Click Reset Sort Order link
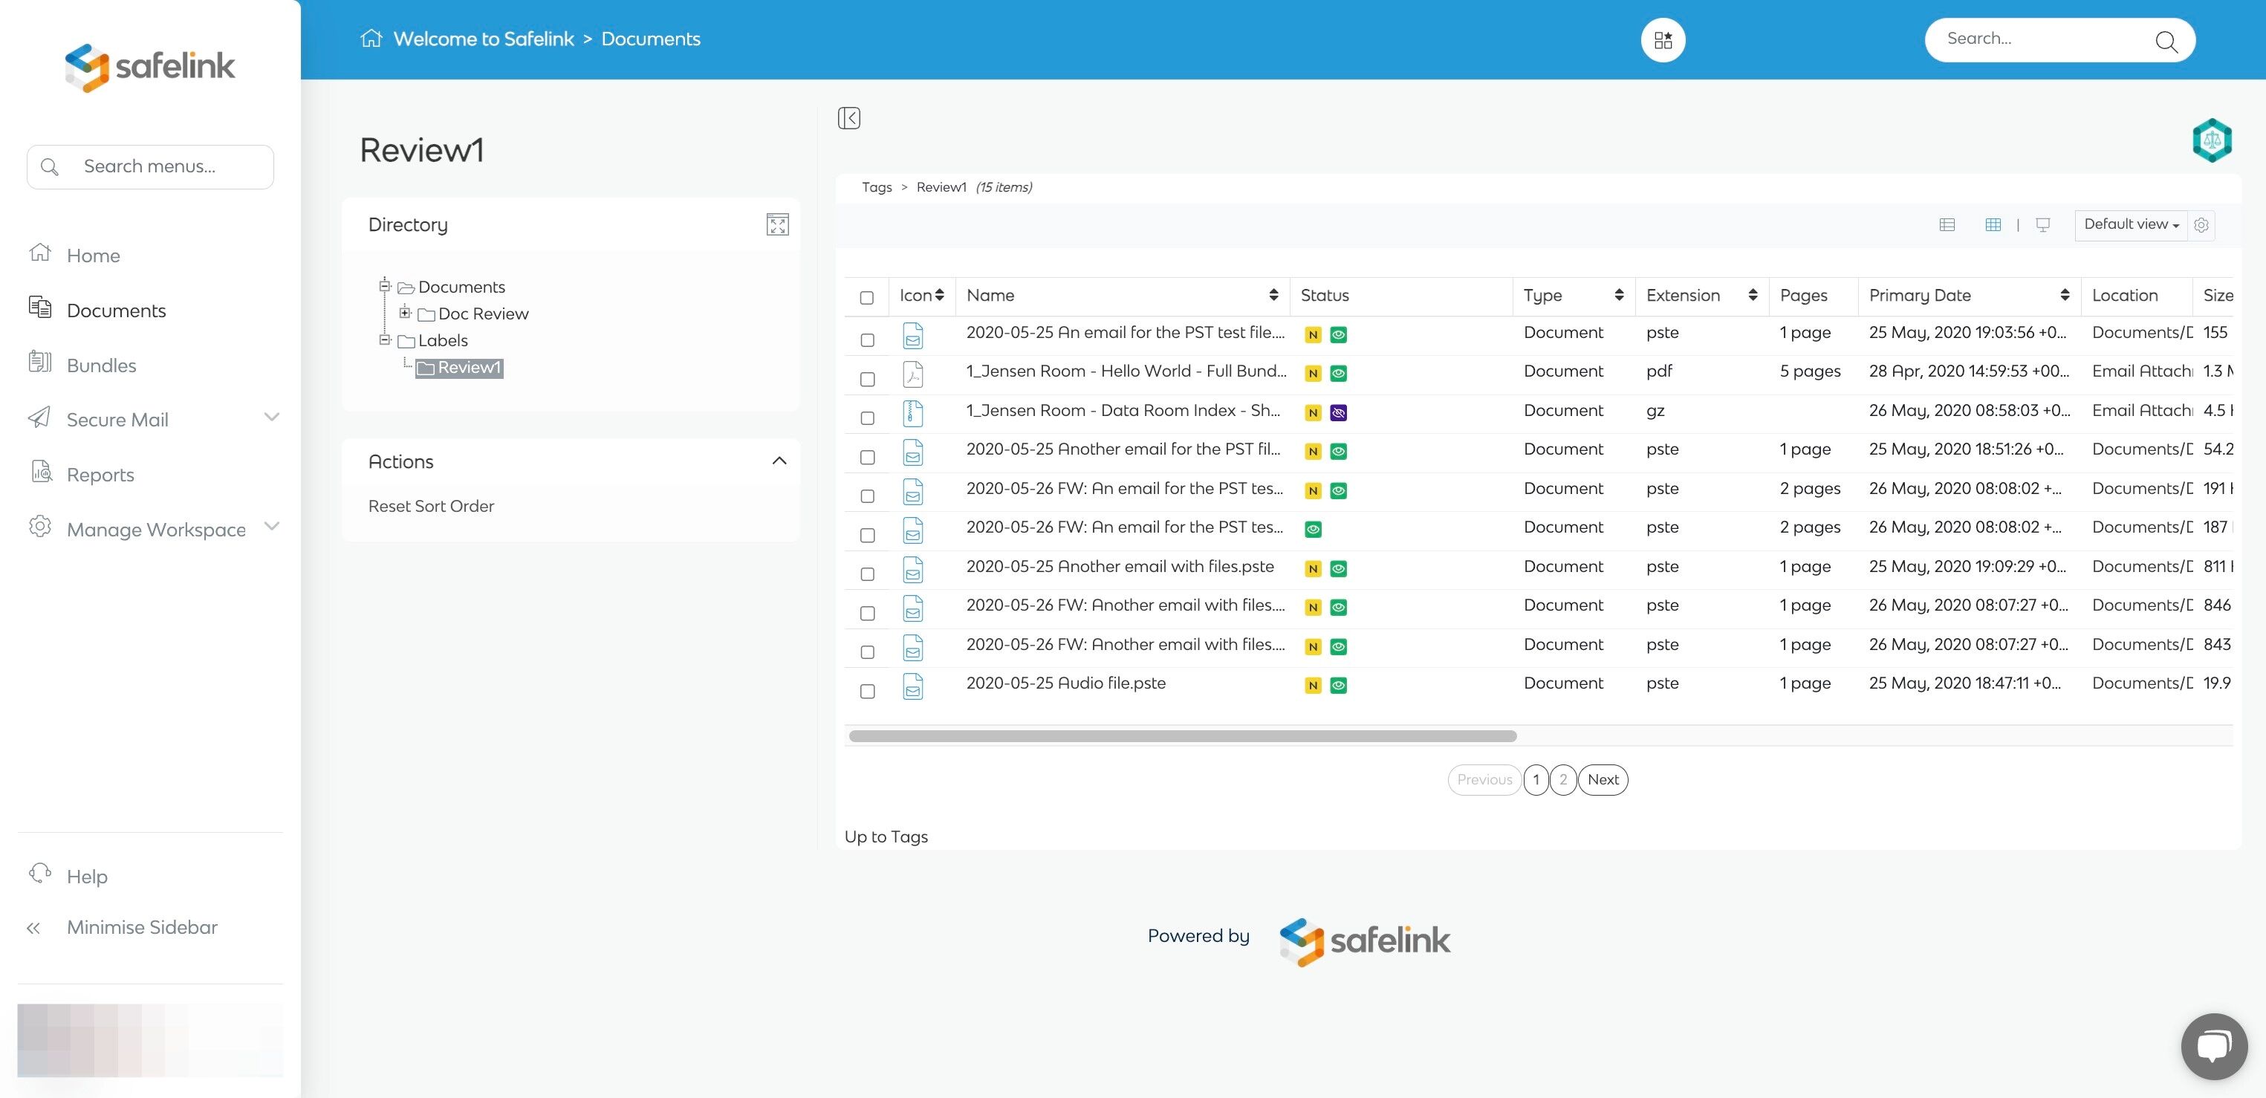This screenshot has height=1098, width=2266. point(431,506)
